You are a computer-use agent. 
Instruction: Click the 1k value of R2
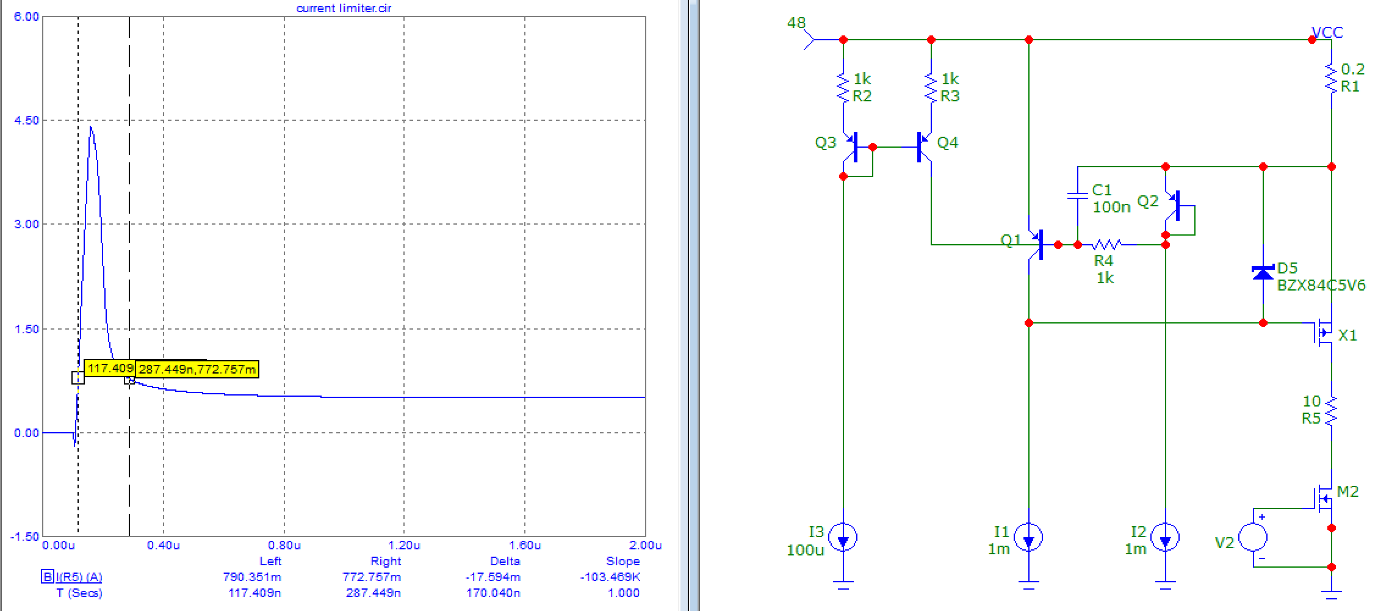[x=862, y=79]
